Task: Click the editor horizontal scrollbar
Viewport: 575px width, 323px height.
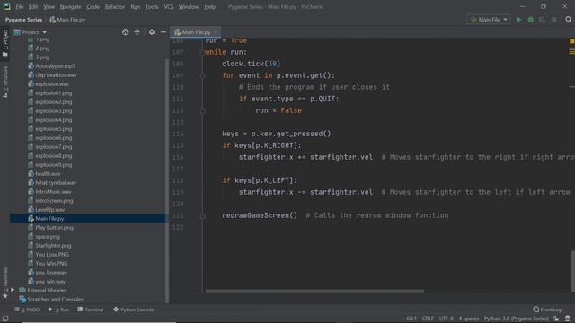Action: click(x=314, y=292)
